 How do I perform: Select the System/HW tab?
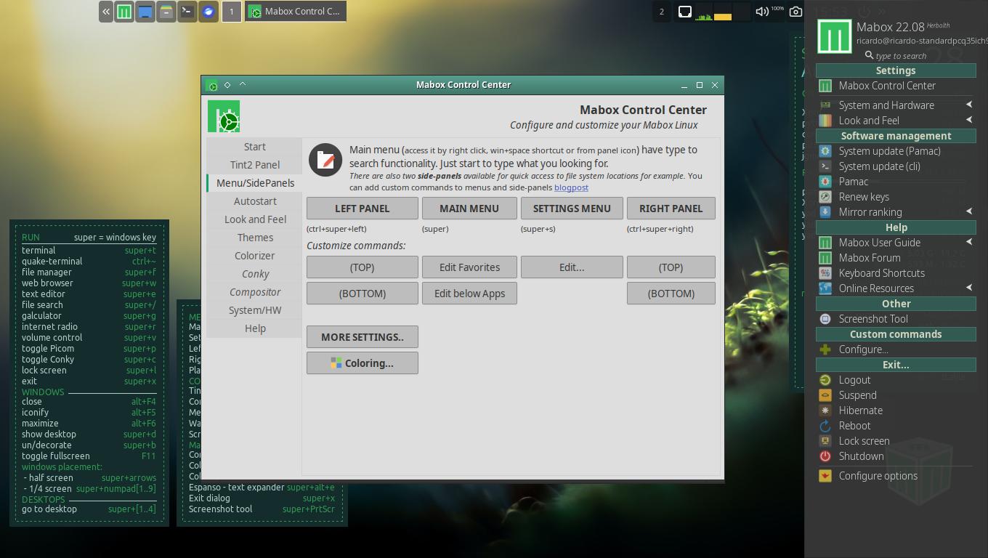point(255,310)
